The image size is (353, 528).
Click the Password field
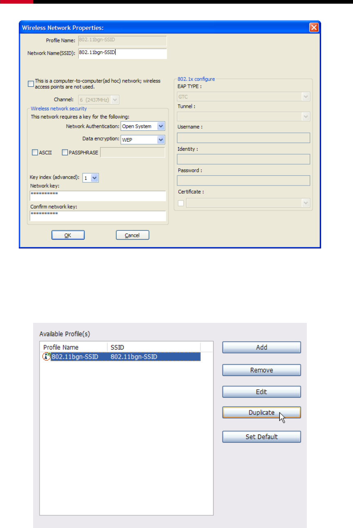click(x=243, y=181)
